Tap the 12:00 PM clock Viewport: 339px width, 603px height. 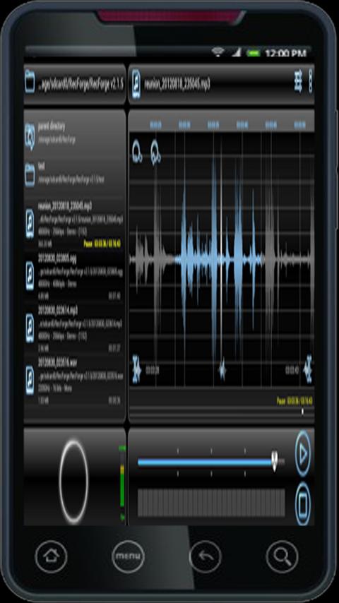tap(285, 53)
